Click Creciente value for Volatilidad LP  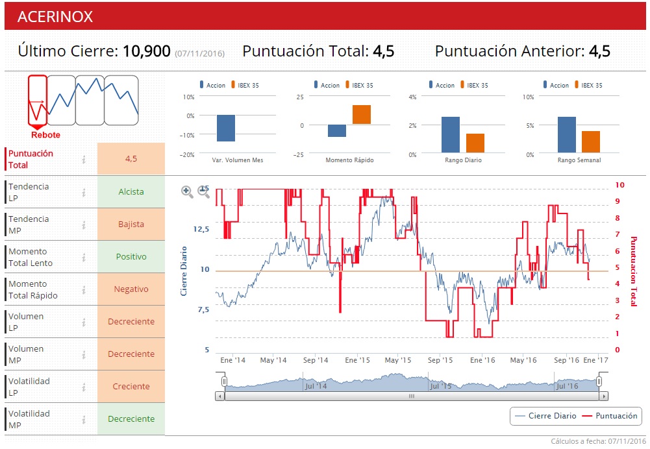[x=131, y=386]
